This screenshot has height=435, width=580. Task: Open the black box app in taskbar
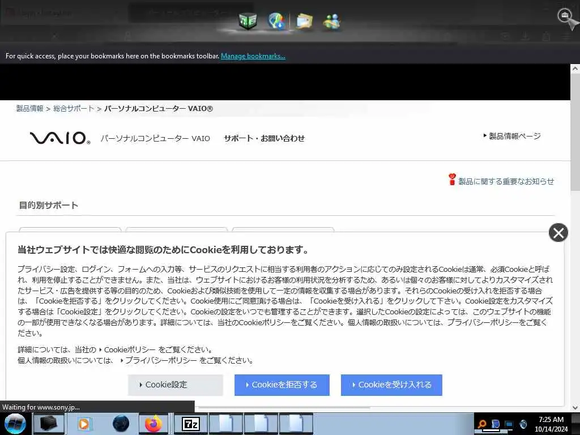pyautogui.click(x=49, y=424)
